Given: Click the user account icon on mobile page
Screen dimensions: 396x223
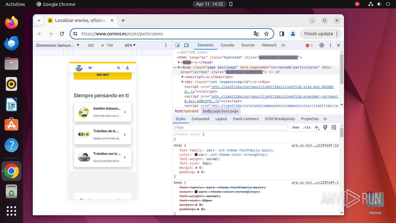Looking at the screenshot, I should (127, 68).
